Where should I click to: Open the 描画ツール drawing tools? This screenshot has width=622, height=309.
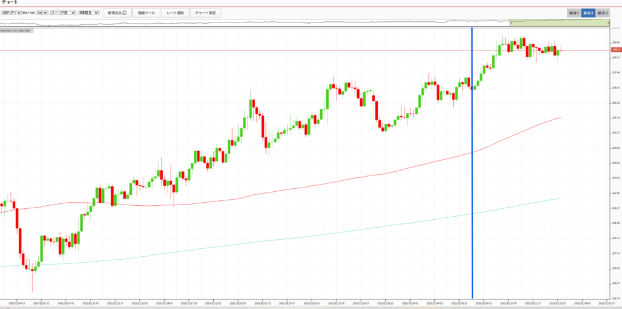coord(146,12)
